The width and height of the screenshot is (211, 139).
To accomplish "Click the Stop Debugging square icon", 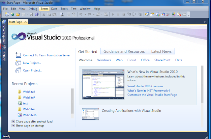I will click(124, 14).
